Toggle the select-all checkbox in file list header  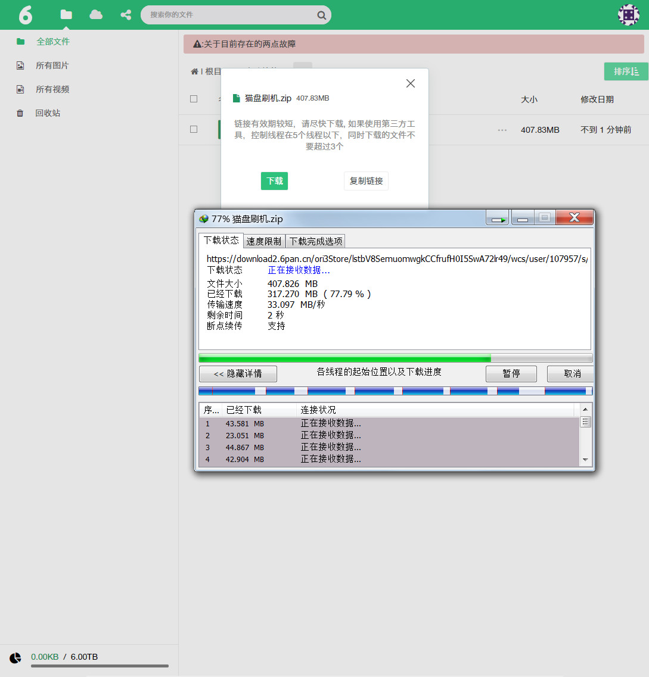point(194,99)
